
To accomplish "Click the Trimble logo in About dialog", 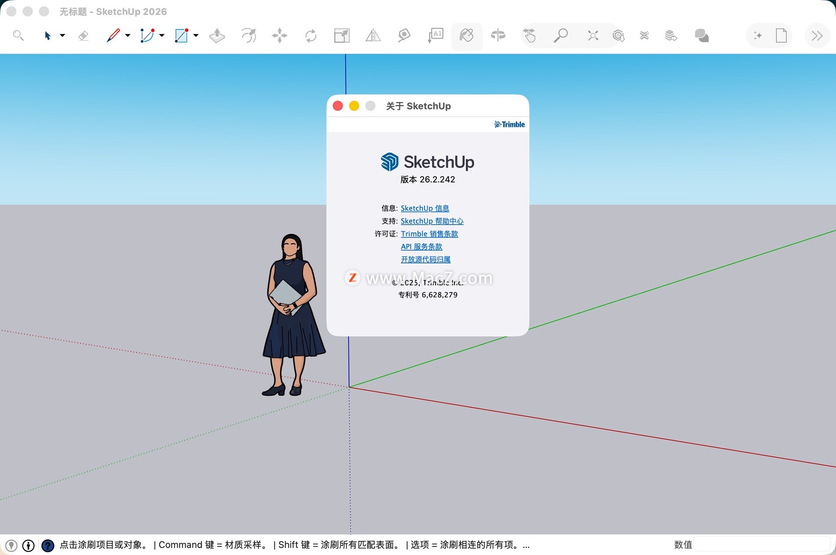I will click(510, 124).
